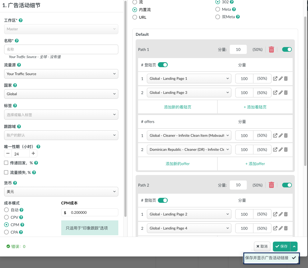The height and width of the screenshot is (268, 308).
Task: Delete Path 1 with red trash icon
Action: click(271, 50)
